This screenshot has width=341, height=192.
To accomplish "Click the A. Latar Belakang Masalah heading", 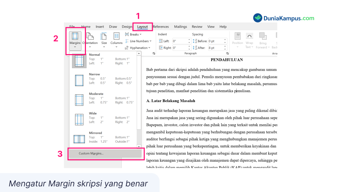I will (x=171, y=101).
